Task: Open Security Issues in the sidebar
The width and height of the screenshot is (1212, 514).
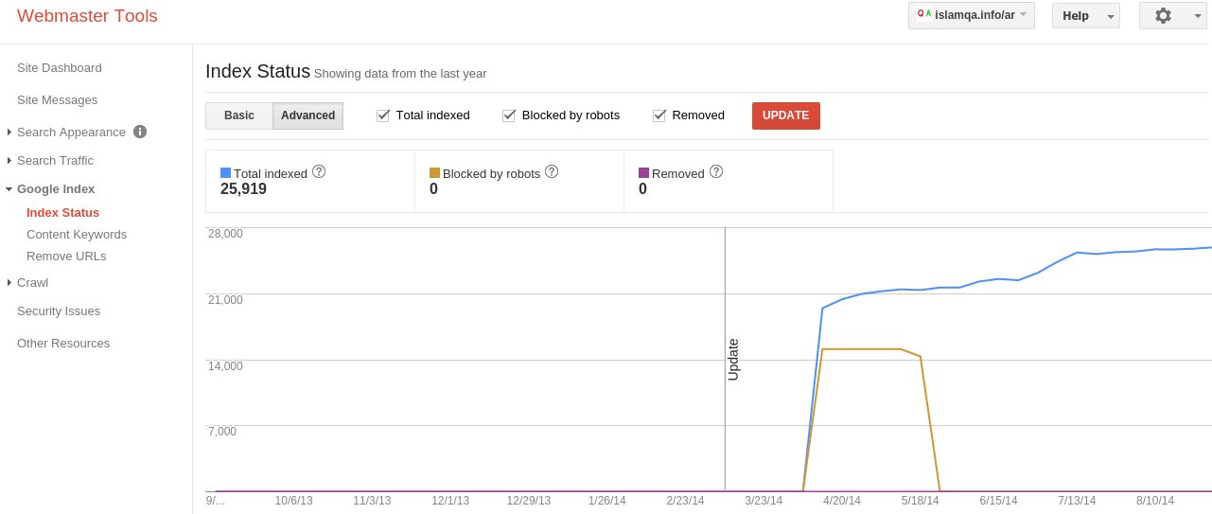Action: pos(59,311)
